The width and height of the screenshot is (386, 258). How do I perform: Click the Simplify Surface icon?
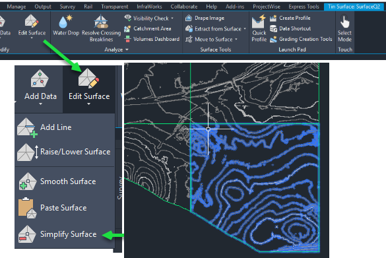pos(27,234)
